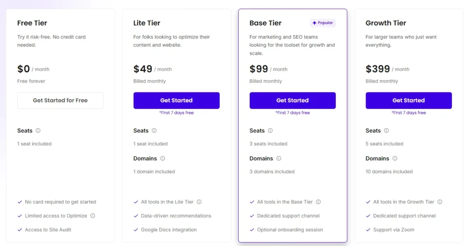Click the info icon next to Lite Tier Seats
The height and width of the screenshot is (246, 469).
coord(154,130)
